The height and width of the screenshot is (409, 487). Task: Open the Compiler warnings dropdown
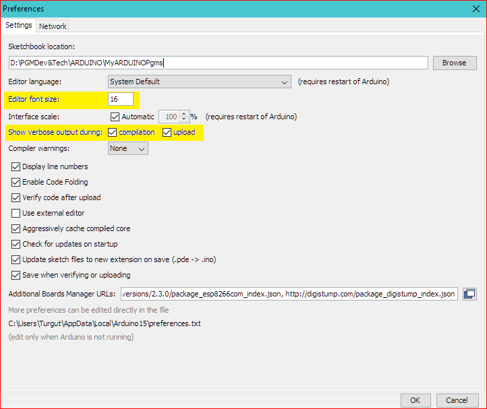(128, 148)
